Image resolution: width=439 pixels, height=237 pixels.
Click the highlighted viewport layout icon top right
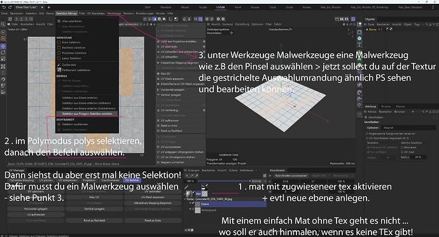tap(353, 19)
